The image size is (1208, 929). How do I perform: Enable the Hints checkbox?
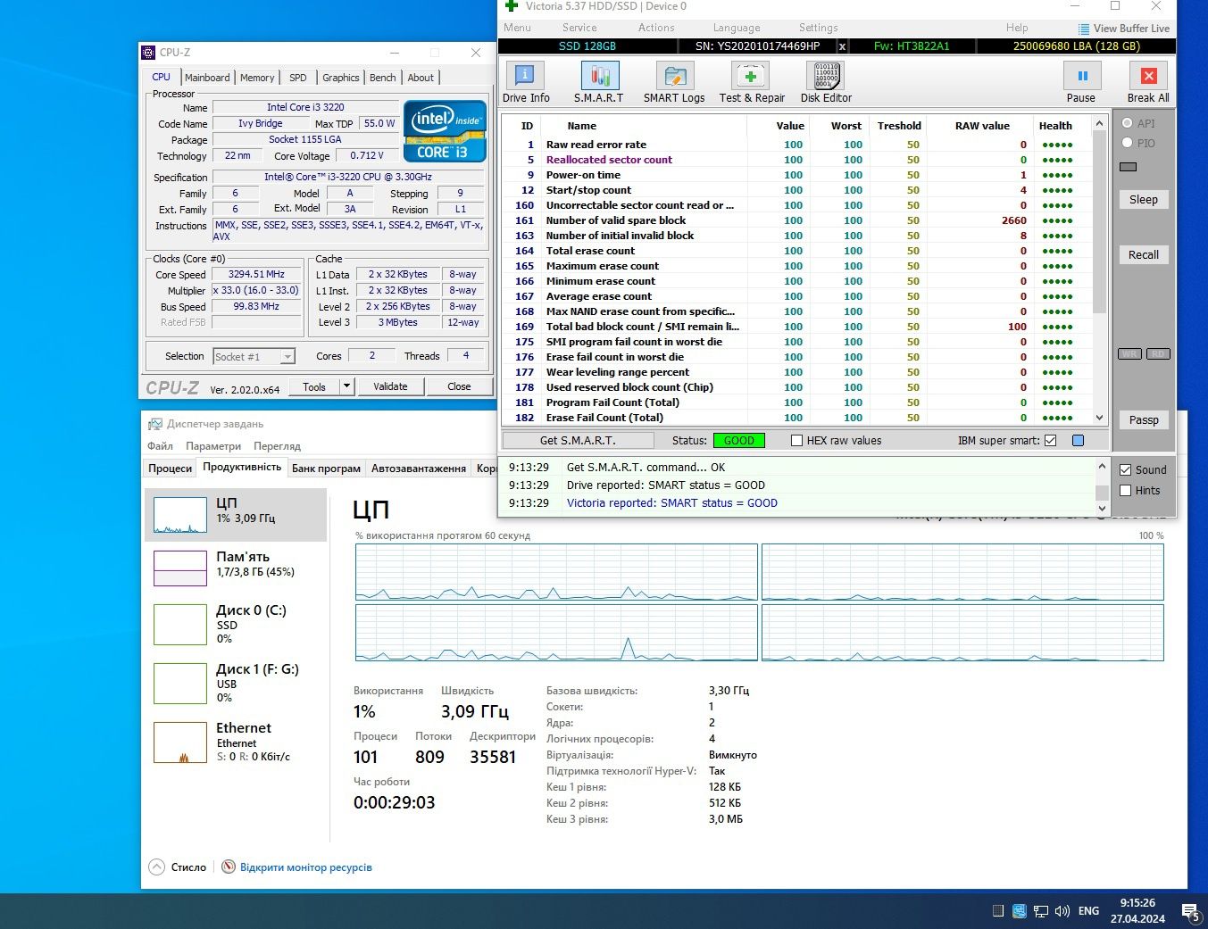1125,490
